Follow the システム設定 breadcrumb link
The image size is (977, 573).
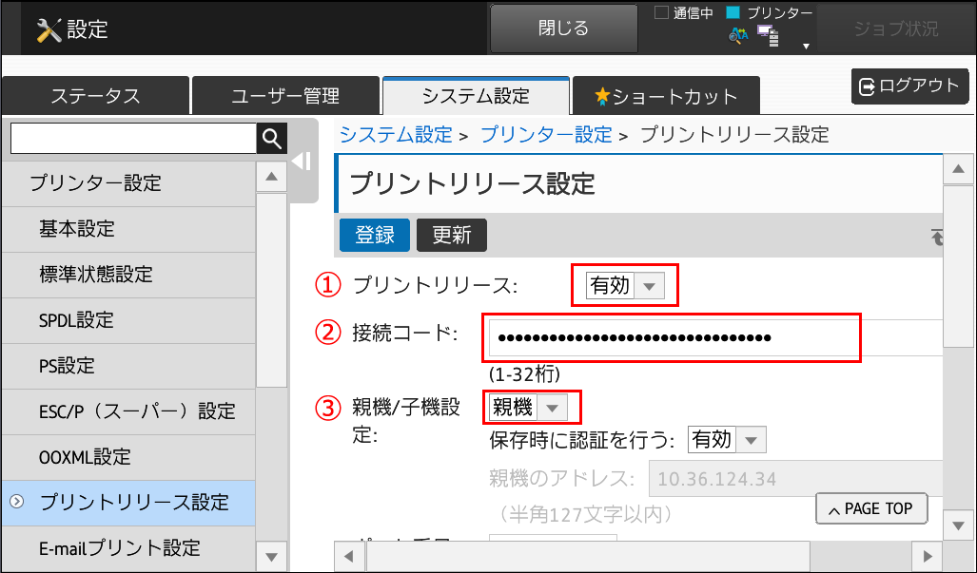pos(396,135)
